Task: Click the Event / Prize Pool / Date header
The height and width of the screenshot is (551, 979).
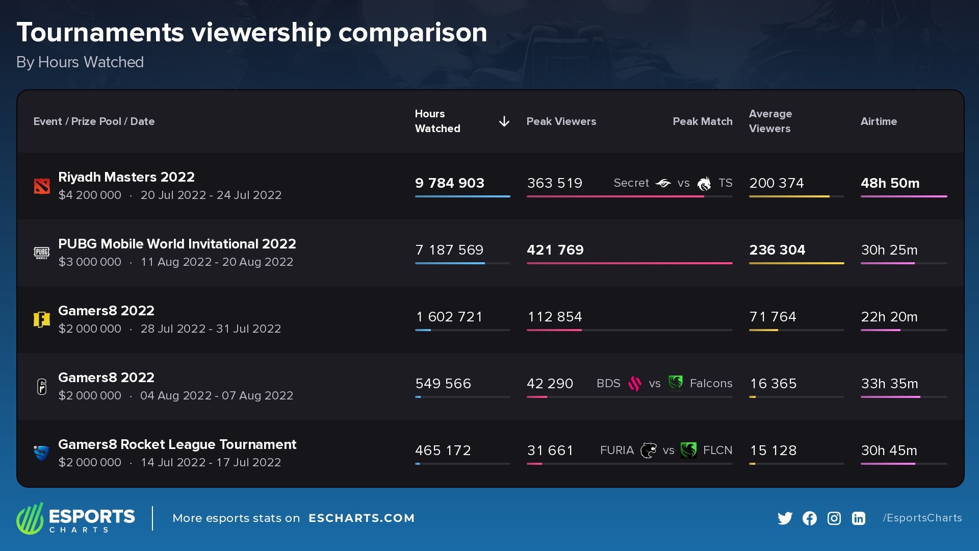Action: pos(94,121)
